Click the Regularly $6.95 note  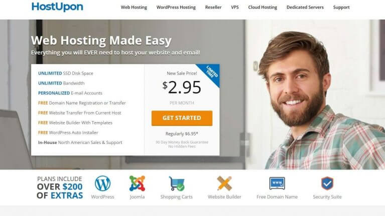coord(182,134)
